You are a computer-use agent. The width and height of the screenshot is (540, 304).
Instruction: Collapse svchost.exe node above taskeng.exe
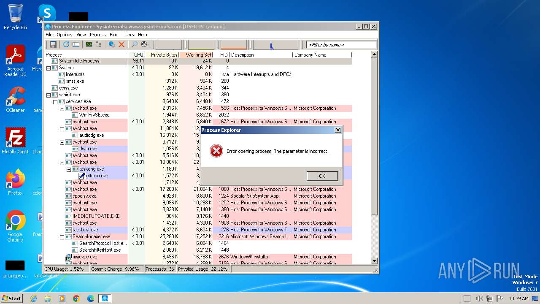click(62, 162)
